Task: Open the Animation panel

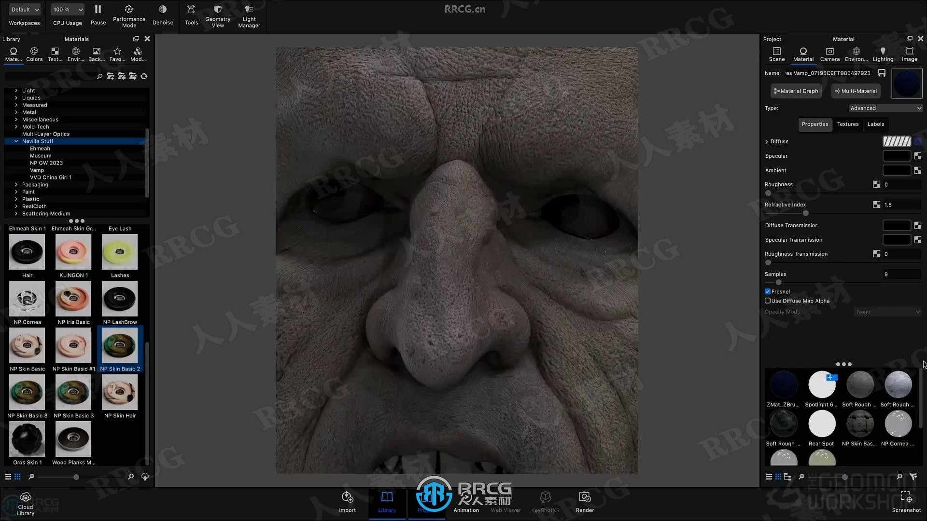Action: (x=466, y=503)
